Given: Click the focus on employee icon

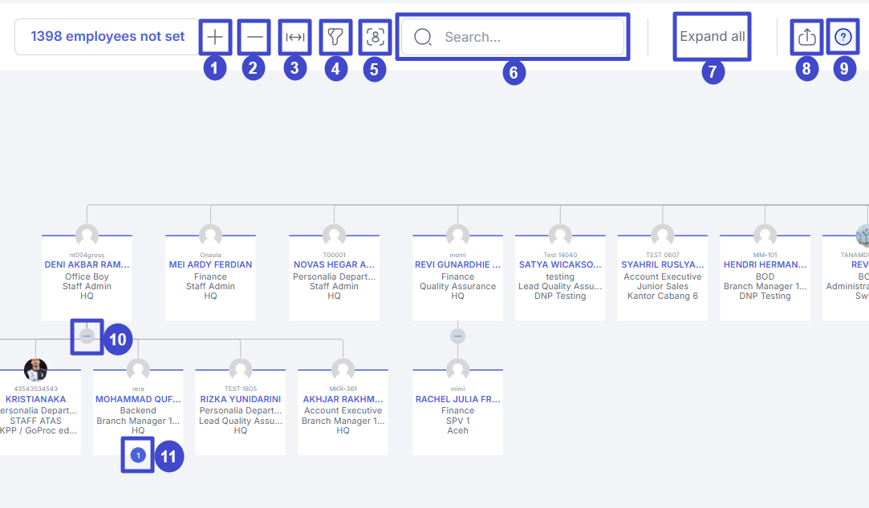Looking at the screenshot, I should tap(375, 37).
